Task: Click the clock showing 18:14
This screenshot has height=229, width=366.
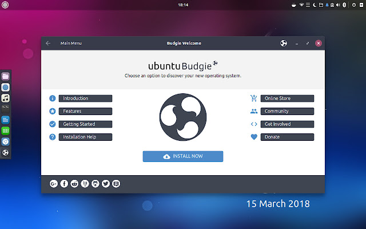Action: click(183, 5)
